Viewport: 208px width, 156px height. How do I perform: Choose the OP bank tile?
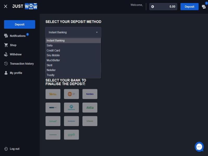(x=71, y=94)
